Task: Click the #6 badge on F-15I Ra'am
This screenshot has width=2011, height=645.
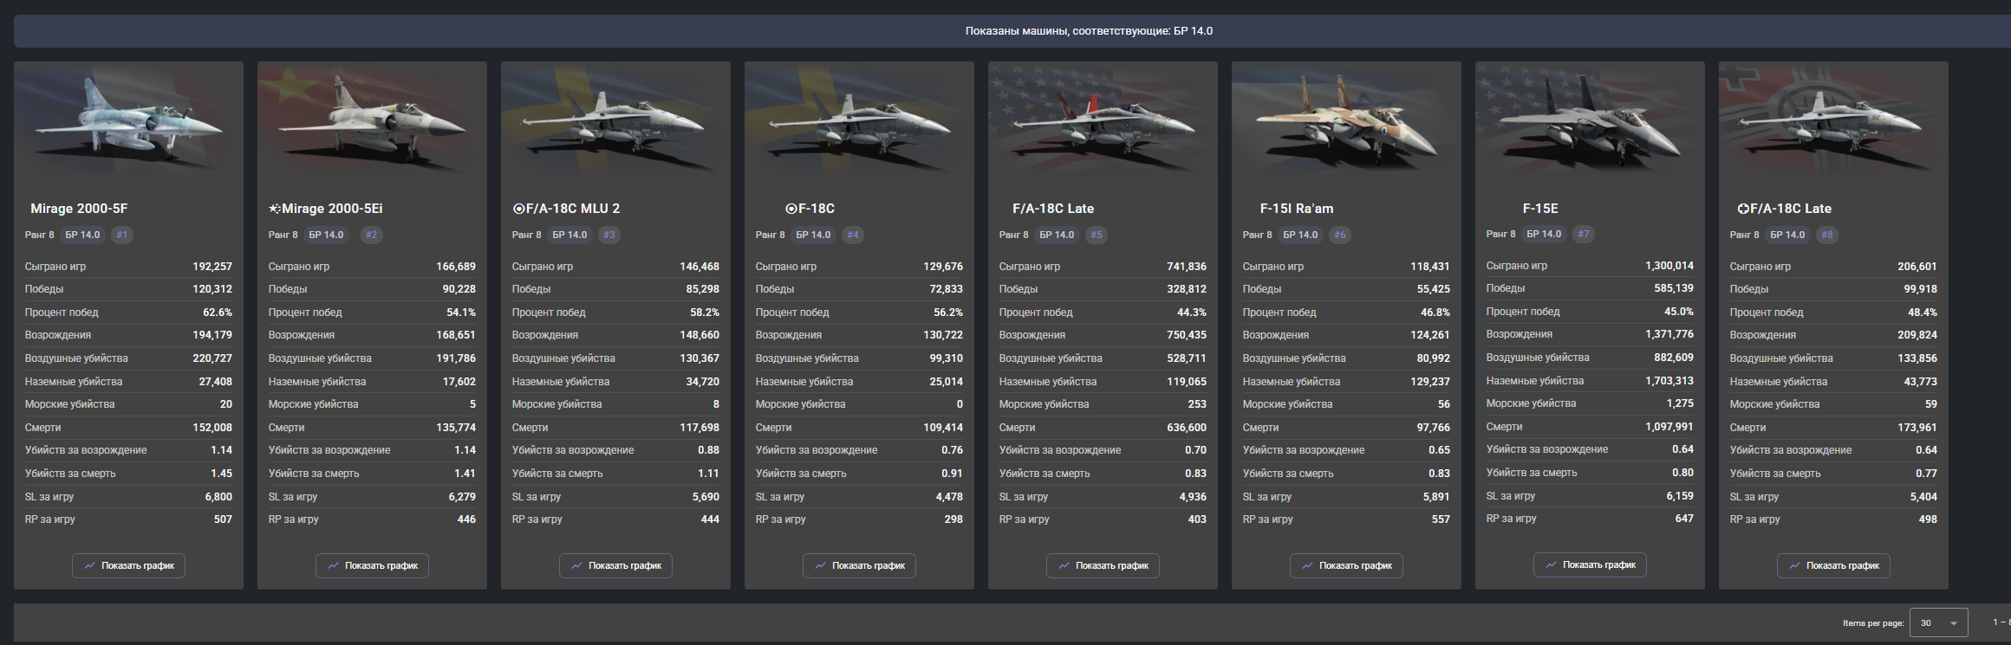Action: click(x=1339, y=235)
